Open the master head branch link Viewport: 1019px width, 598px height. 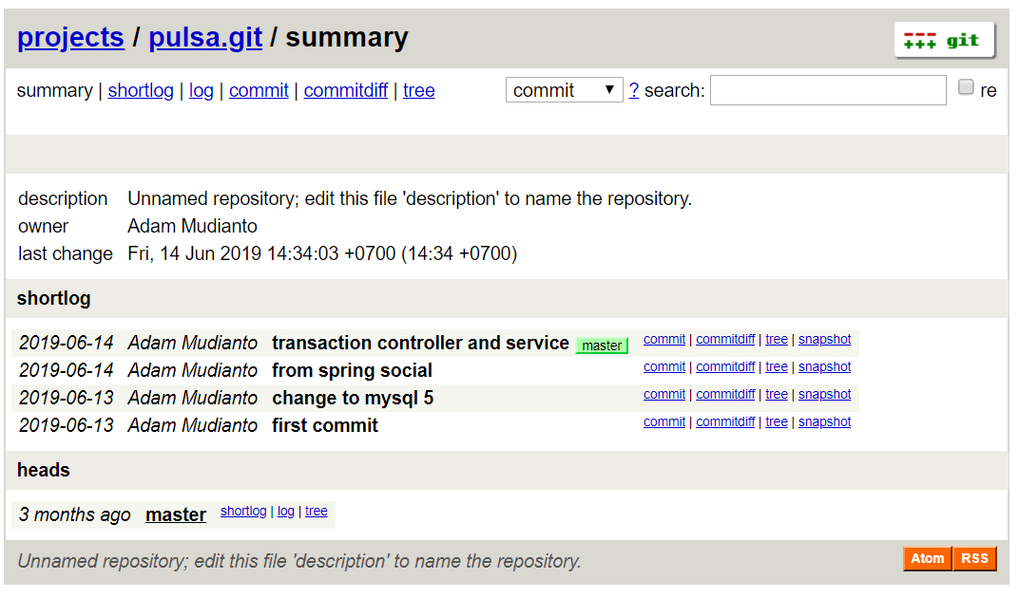[176, 514]
